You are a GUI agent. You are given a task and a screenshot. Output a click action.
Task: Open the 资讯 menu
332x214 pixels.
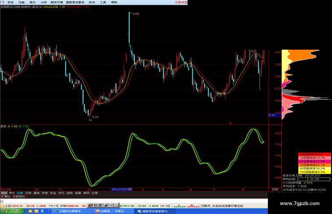[92, 2]
